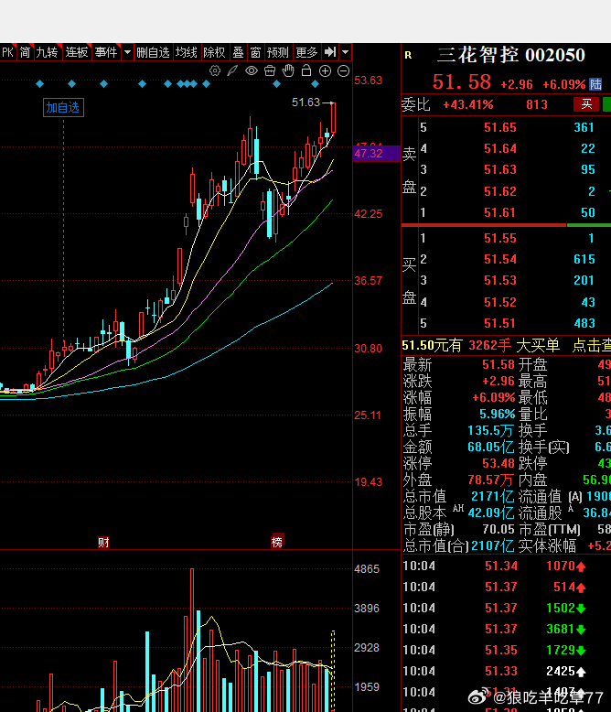
Task: Click the 总市值 2171亿 value
Action: 492,496
